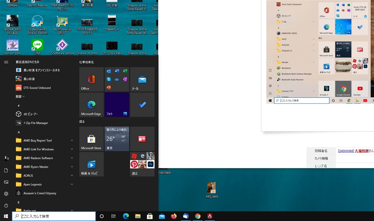Screen dimensions: 374x221
Task: Open the red News tile
Action: [x=142, y=139]
